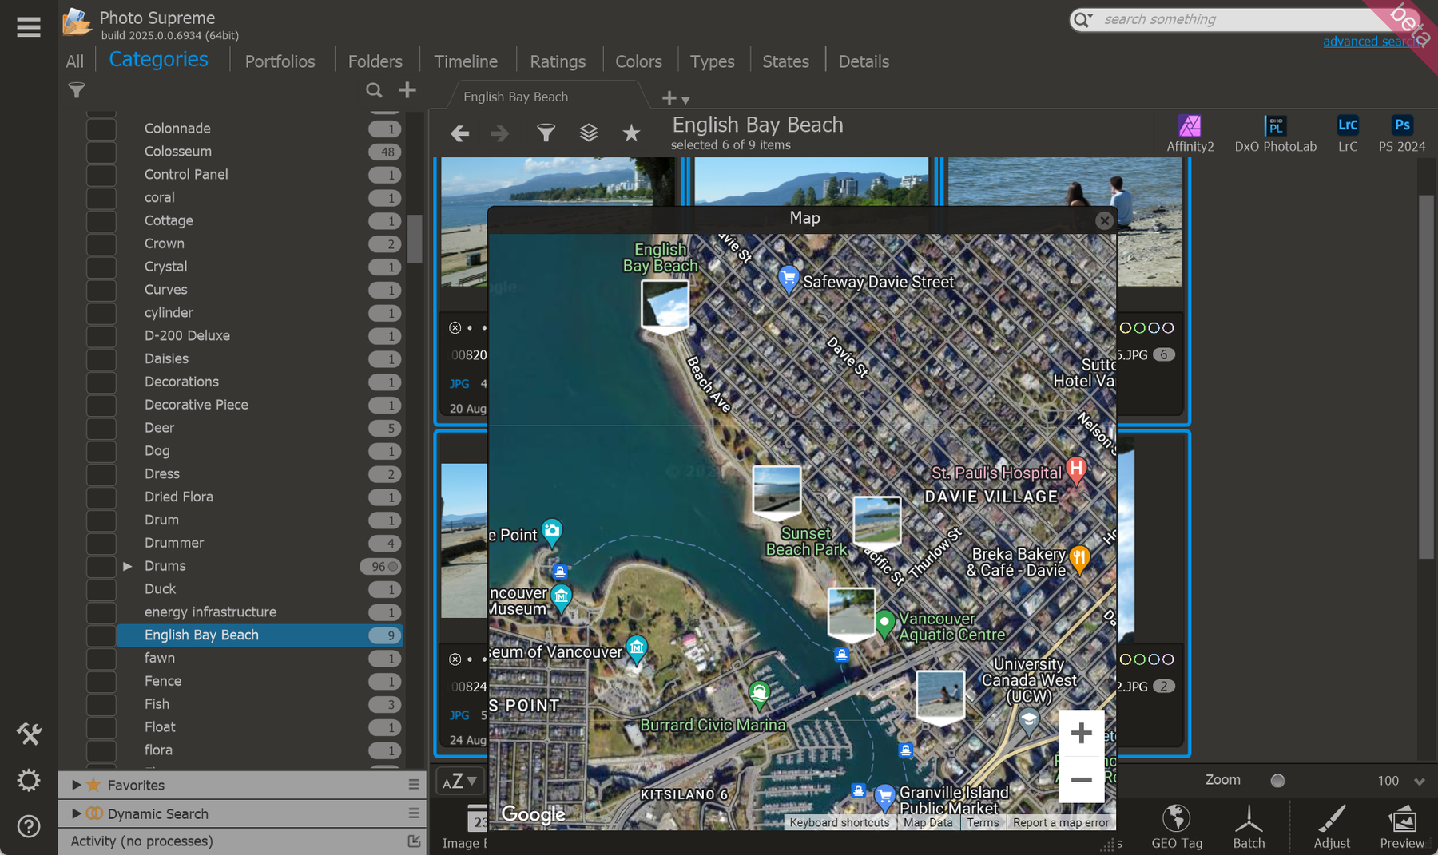This screenshot has height=855, width=1438.
Task: Open Preview mode
Action: [x=1402, y=826]
